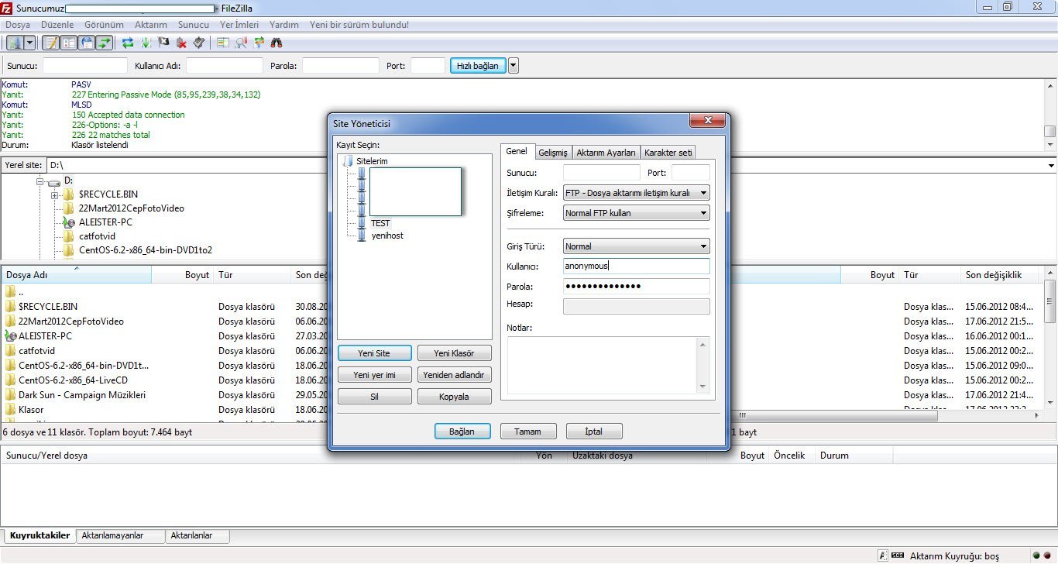Open the Görünüm menu
This screenshot has width=1058, height=564.
pyautogui.click(x=105, y=25)
